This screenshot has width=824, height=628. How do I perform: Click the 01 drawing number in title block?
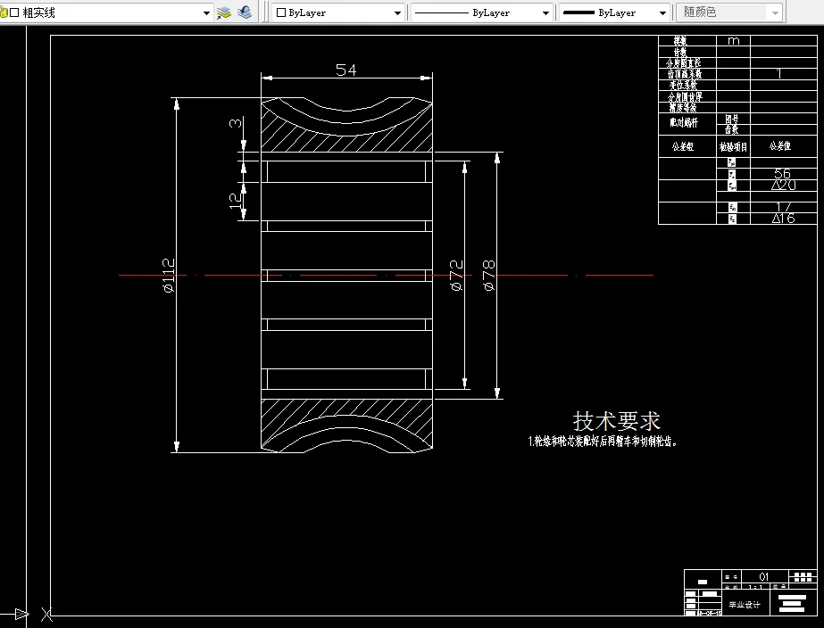[x=764, y=576]
